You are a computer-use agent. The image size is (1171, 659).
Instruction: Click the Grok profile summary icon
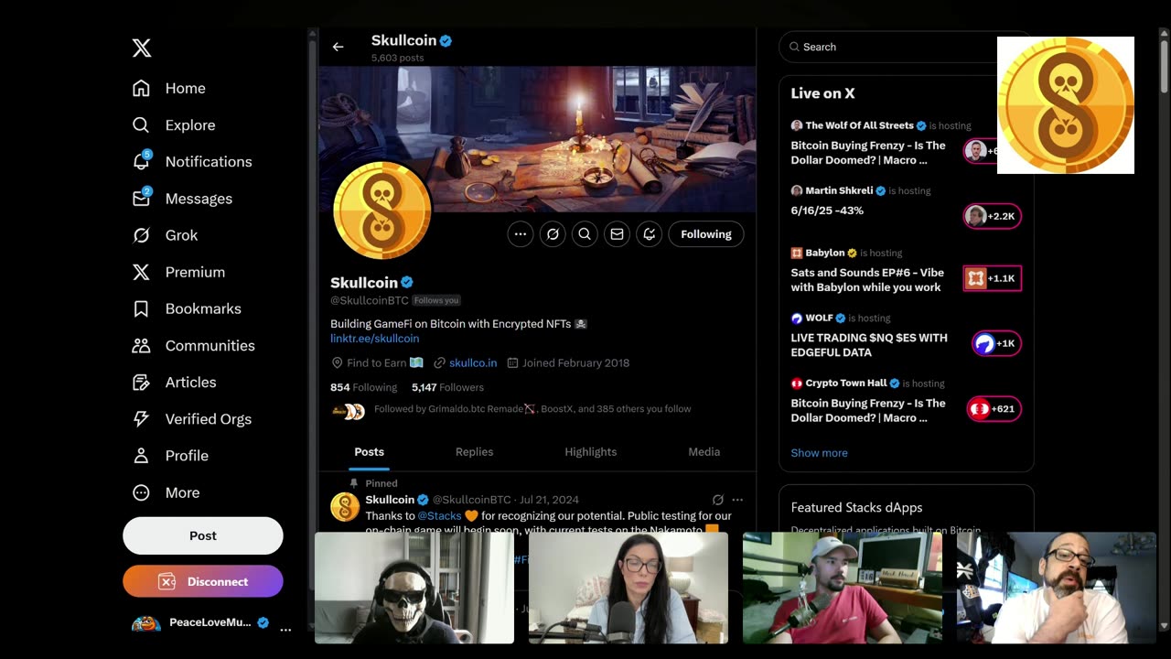point(553,234)
